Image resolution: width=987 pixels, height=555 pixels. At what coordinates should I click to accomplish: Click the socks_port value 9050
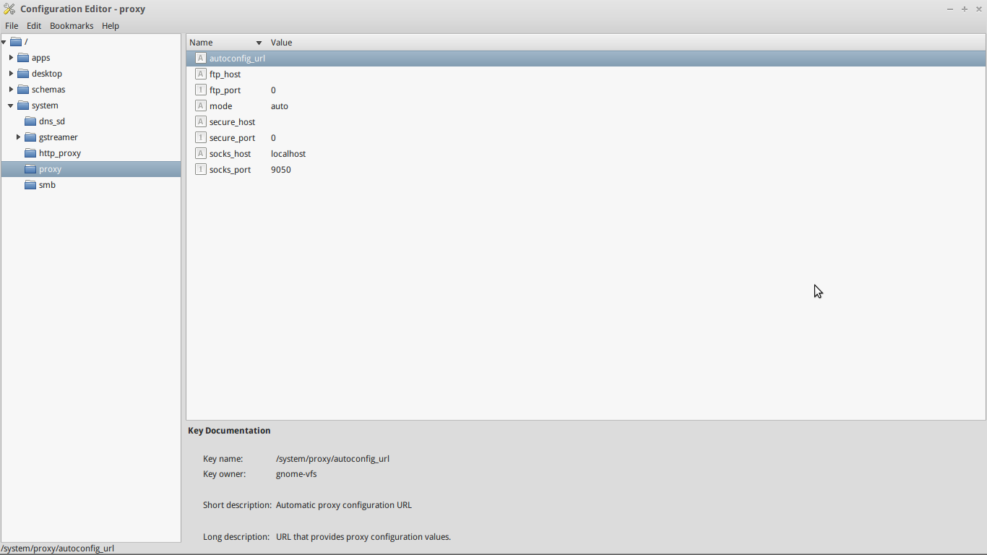[x=281, y=170]
